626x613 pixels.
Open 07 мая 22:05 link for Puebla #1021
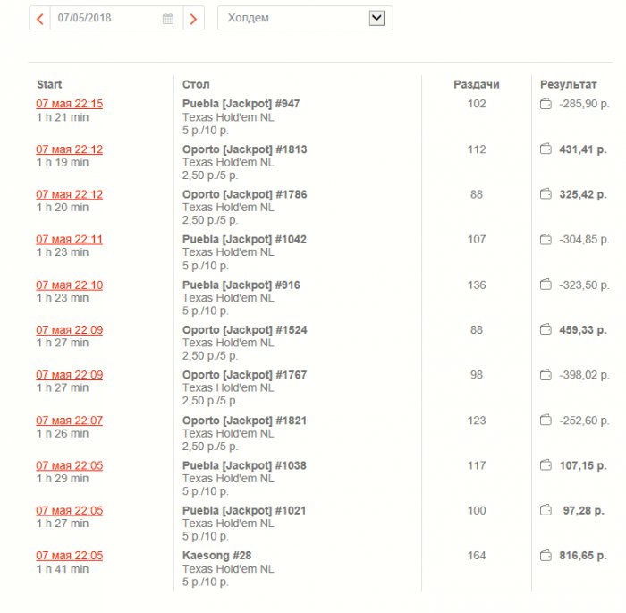pyautogui.click(x=70, y=510)
